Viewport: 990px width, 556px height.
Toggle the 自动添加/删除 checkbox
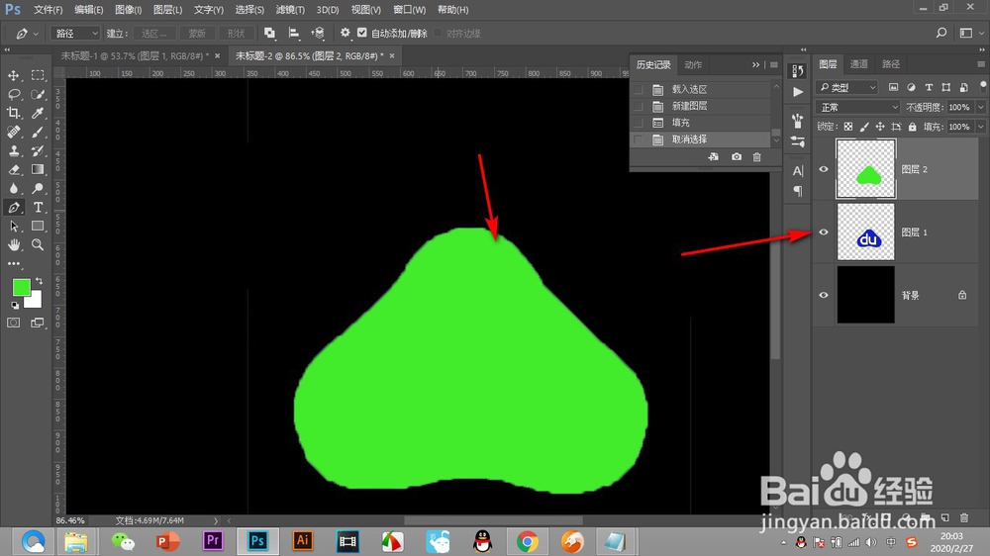[x=361, y=33]
